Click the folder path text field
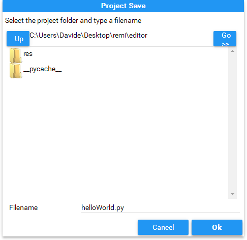The height and width of the screenshot is (240, 247). pos(121,39)
